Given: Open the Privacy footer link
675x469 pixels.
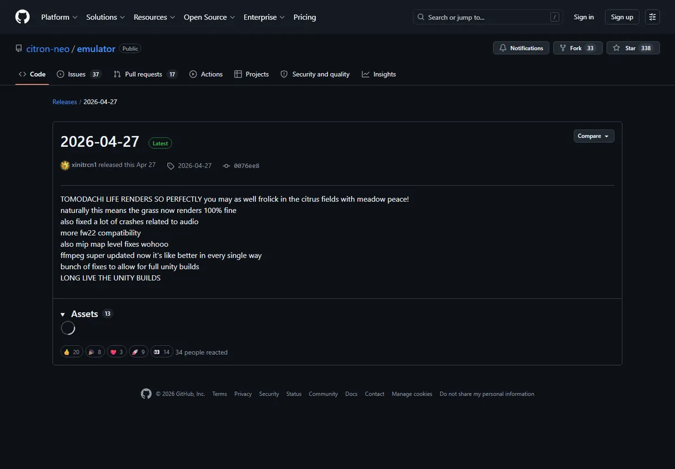Looking at the screenshot, I should click(x=243, y=394).
